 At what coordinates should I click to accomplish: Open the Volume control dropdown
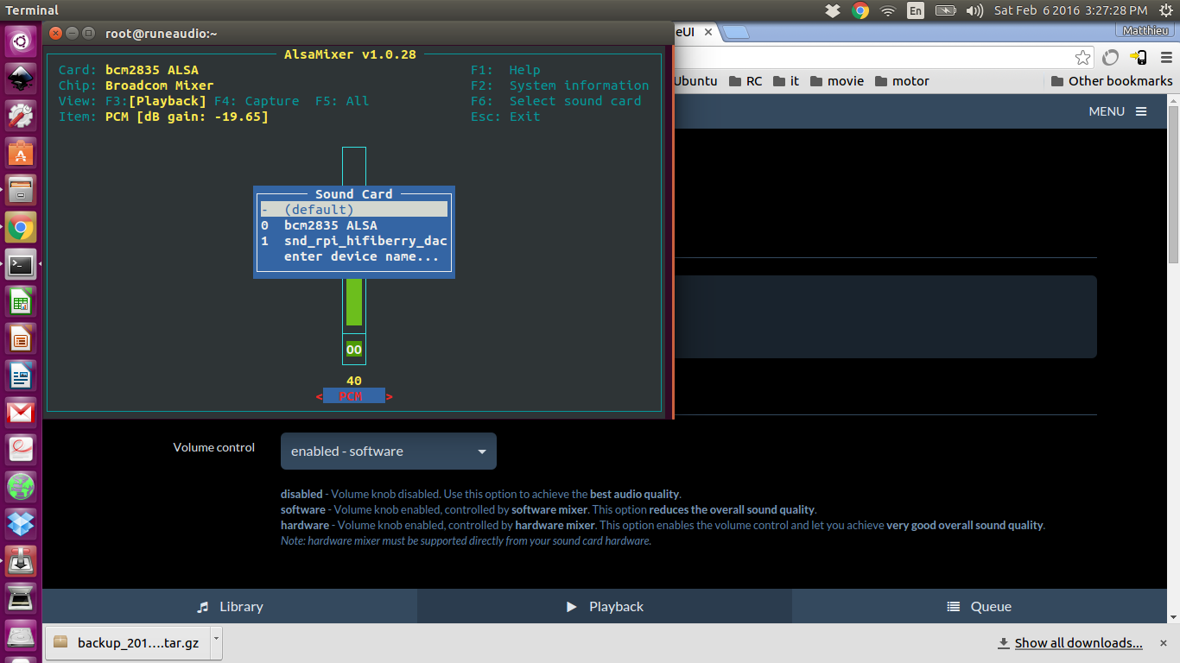(x=389, y=451)
